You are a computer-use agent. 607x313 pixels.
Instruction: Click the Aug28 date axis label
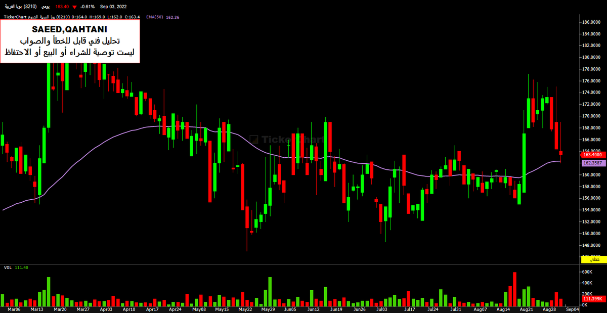click(549, 308)
